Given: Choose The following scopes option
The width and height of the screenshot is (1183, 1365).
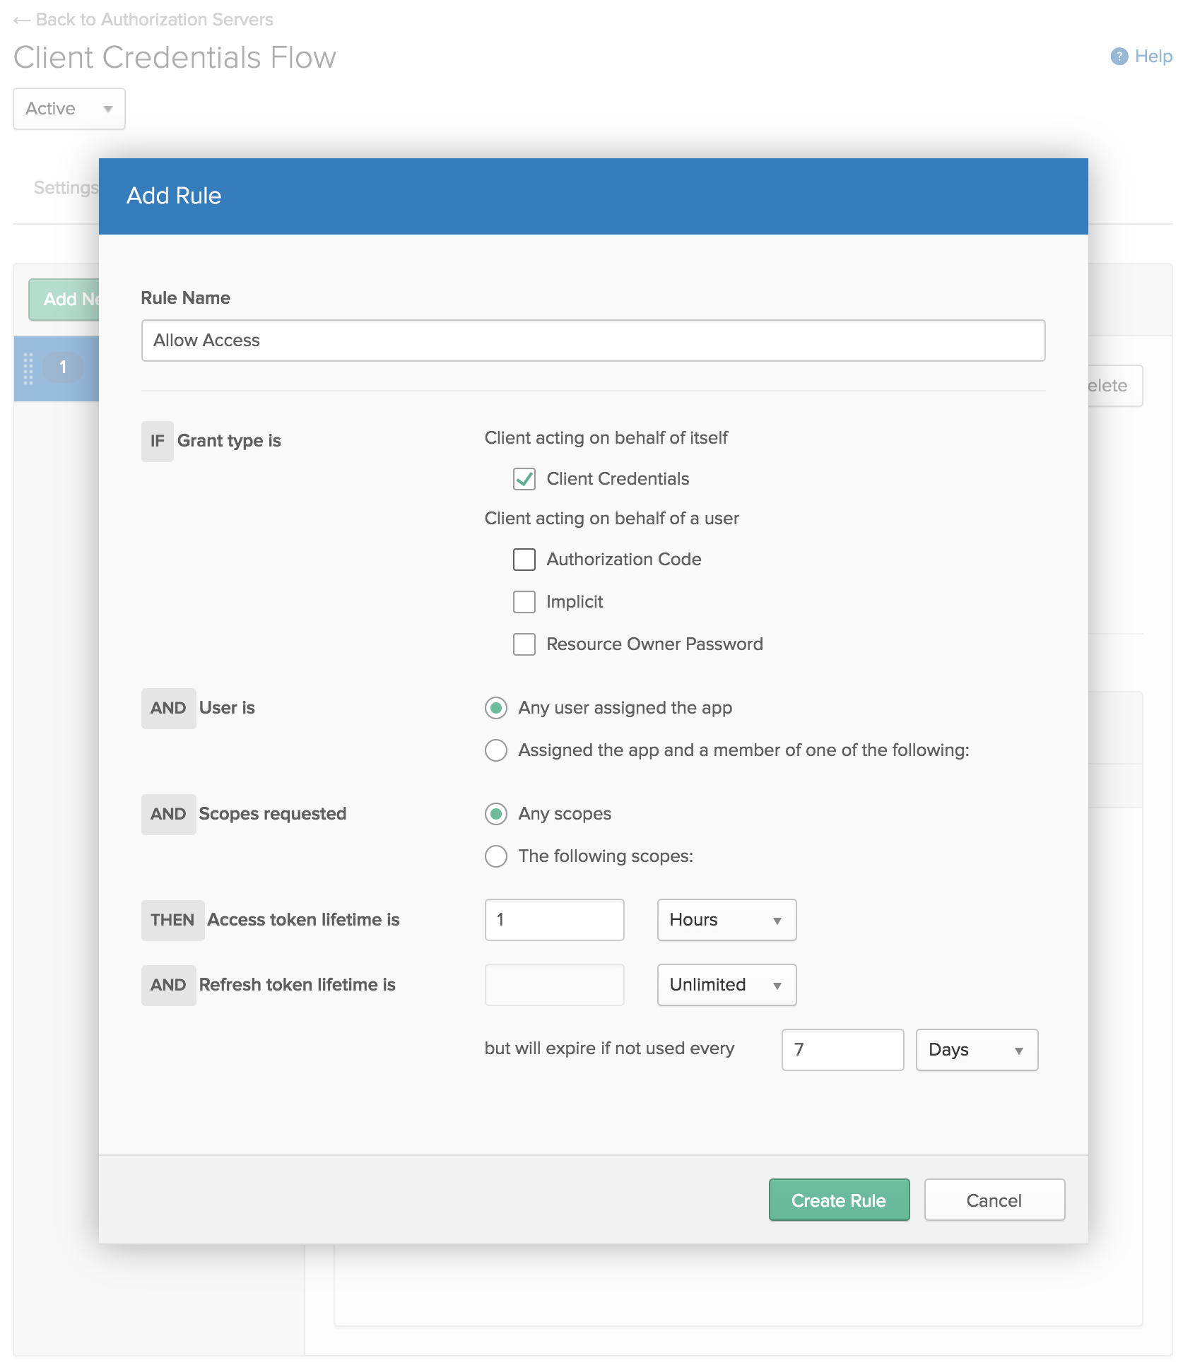Looking at the screenshot, I should coord(496,856).
